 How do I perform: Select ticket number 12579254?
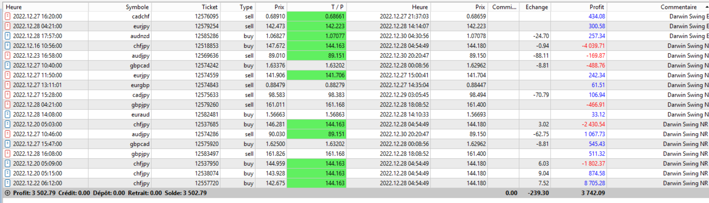pyautogui.click(x=206, y=26)
